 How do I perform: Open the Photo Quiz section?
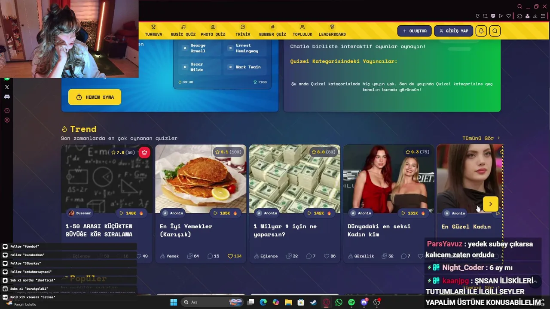213,30
